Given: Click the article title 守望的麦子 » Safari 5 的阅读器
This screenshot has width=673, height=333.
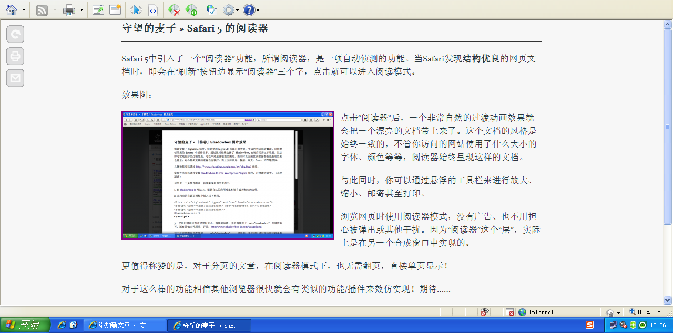Looking at the screenshot, I should [195, 28].
